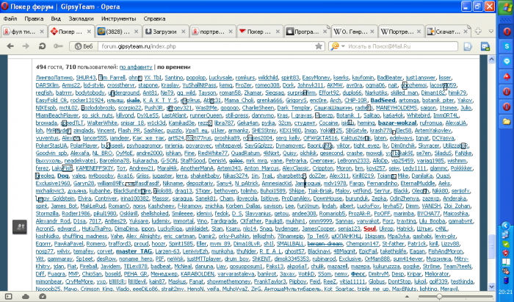Viewport: 514px width, 302px height.
Task: Open the Инструменты menu
Action: point(118,18)
